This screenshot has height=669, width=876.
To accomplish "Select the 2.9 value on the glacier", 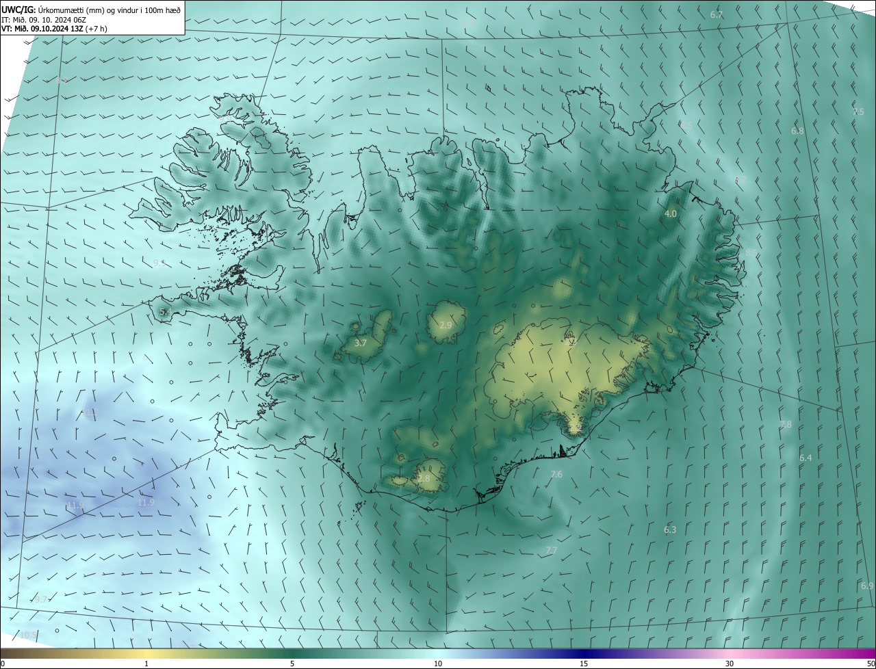I will click(446, 325).
